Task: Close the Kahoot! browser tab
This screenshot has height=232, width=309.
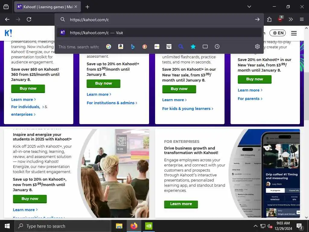Action: [76, 7]
